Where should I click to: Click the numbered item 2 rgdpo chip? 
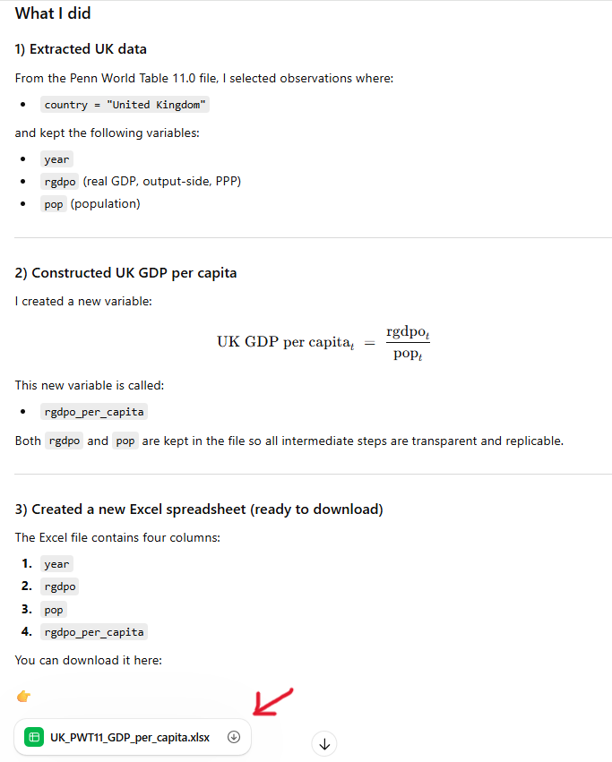tap(60, 586)
